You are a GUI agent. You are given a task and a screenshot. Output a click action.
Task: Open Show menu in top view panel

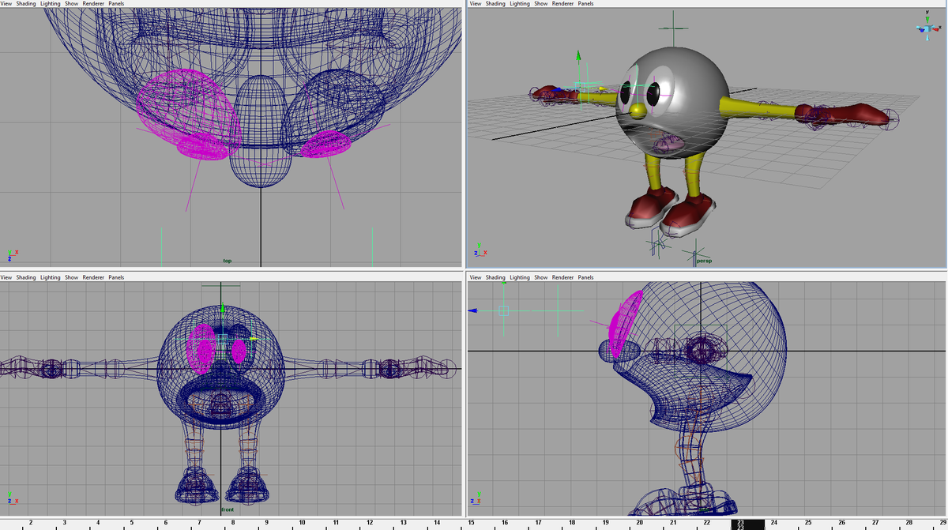pos(71,3)
